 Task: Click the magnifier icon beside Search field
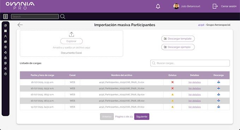[x=62, y=17]
